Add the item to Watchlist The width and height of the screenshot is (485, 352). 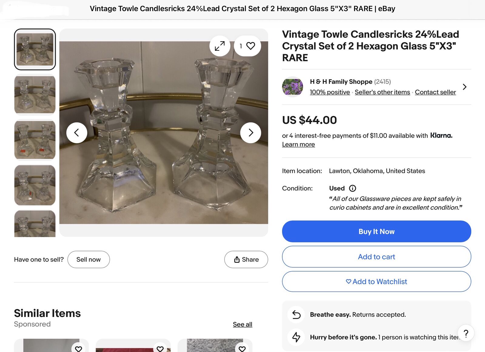point(376,282)
